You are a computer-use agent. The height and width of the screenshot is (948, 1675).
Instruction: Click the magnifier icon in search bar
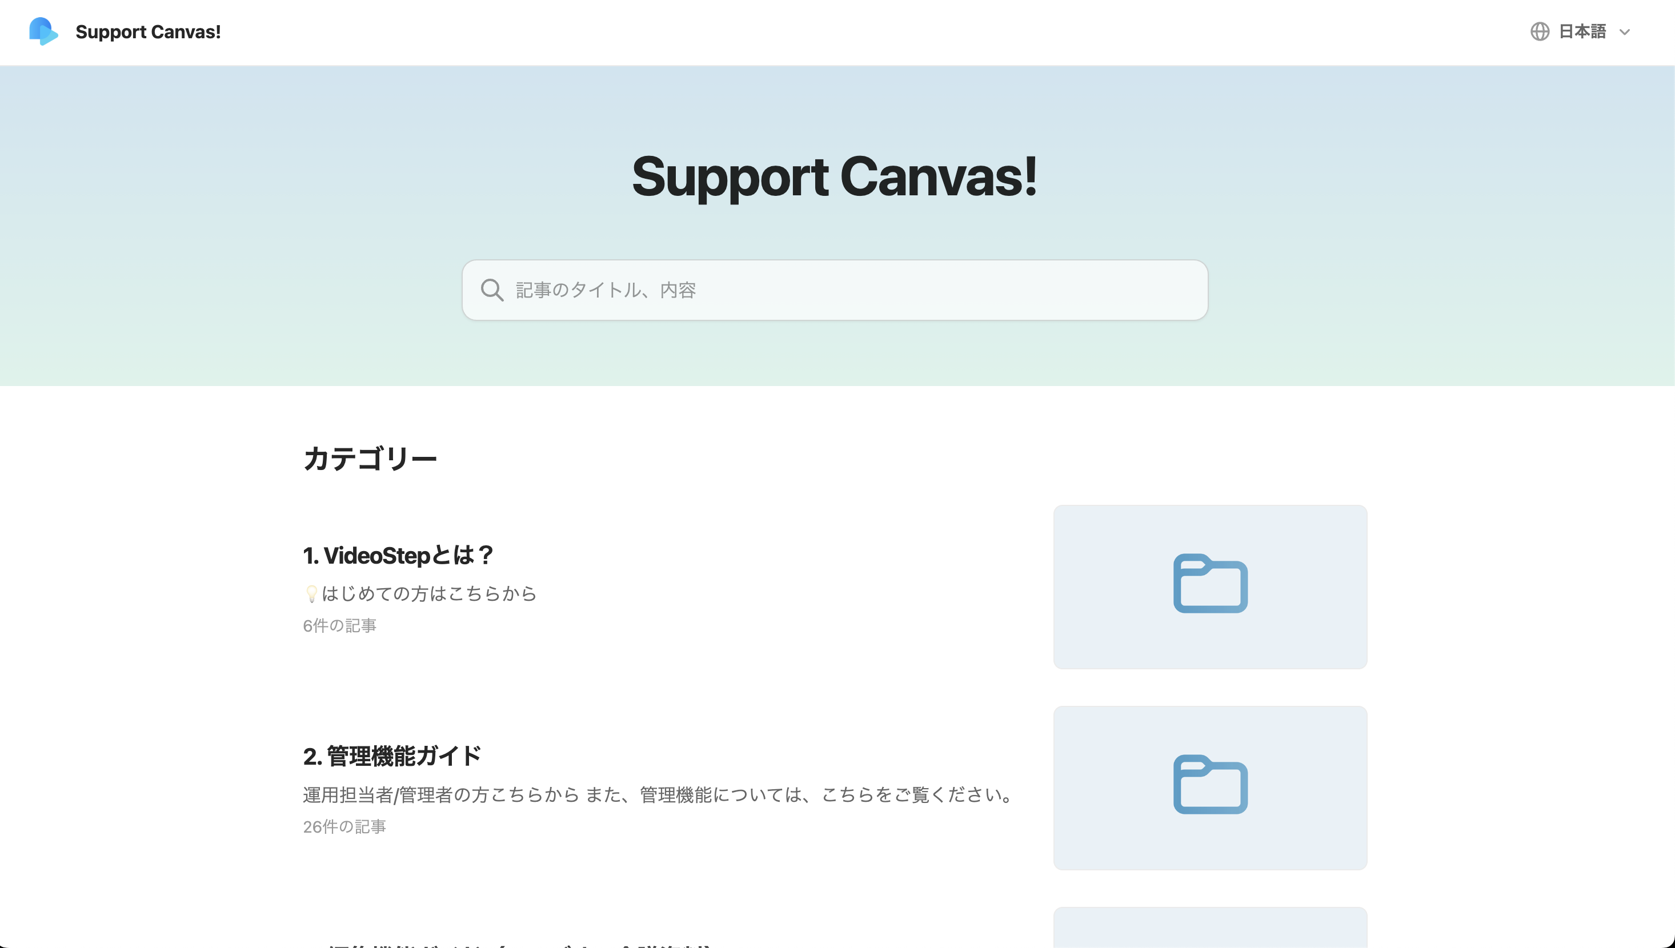point(492,290)
